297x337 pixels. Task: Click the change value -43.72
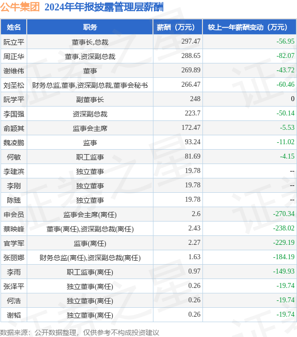coord(285,70)
